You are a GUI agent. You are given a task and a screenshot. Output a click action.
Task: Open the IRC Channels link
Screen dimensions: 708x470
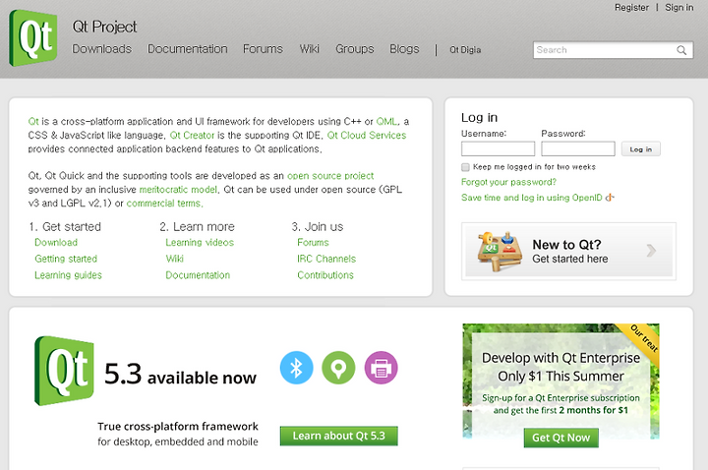[326, 259]
